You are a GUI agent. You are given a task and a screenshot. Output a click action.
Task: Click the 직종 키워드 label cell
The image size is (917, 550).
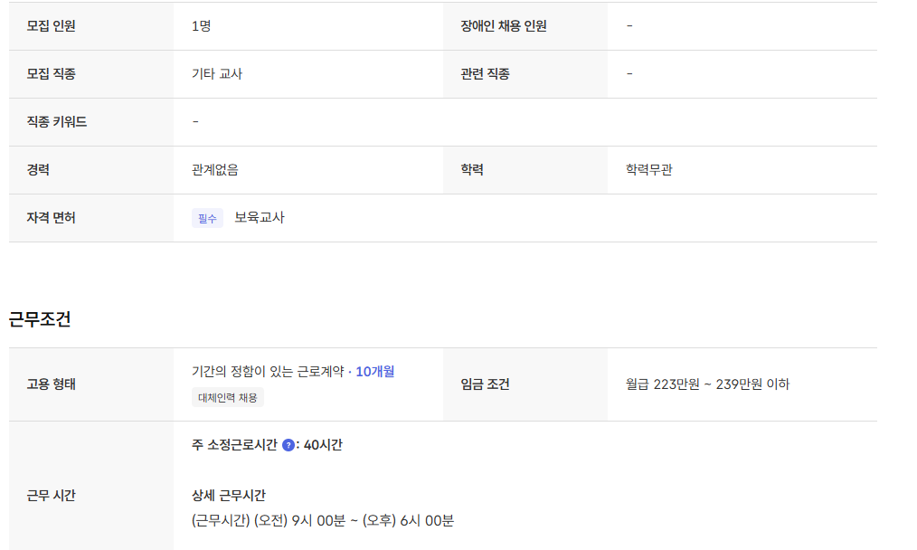point(57,122)
